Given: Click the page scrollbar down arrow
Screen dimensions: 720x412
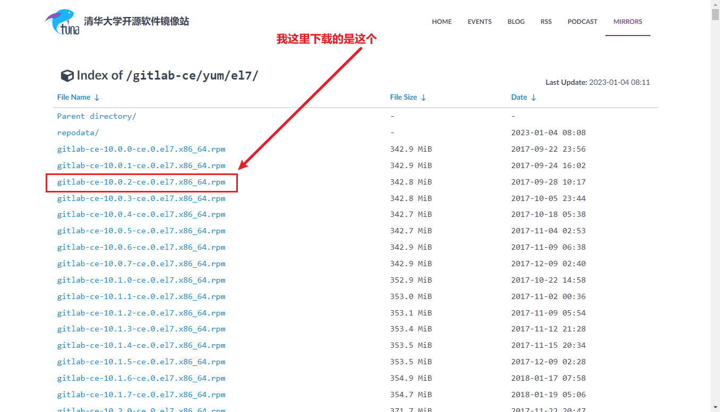Looking at the screenshot, I should click(715, 407).
